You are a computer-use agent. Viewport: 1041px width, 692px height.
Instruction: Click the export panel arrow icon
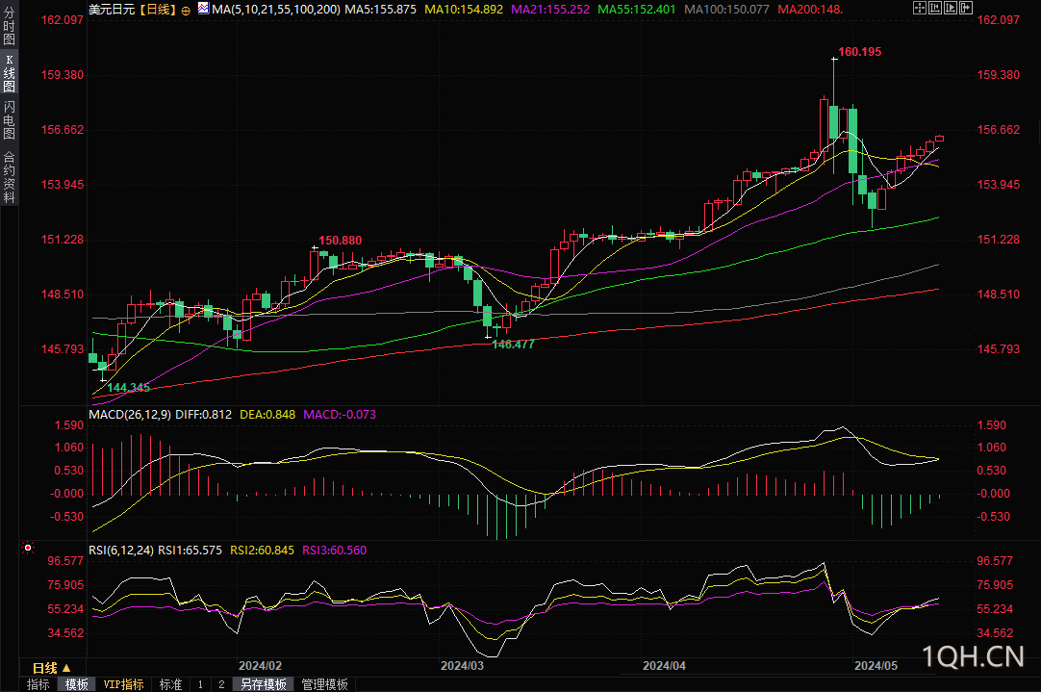[x=966, y=8]
